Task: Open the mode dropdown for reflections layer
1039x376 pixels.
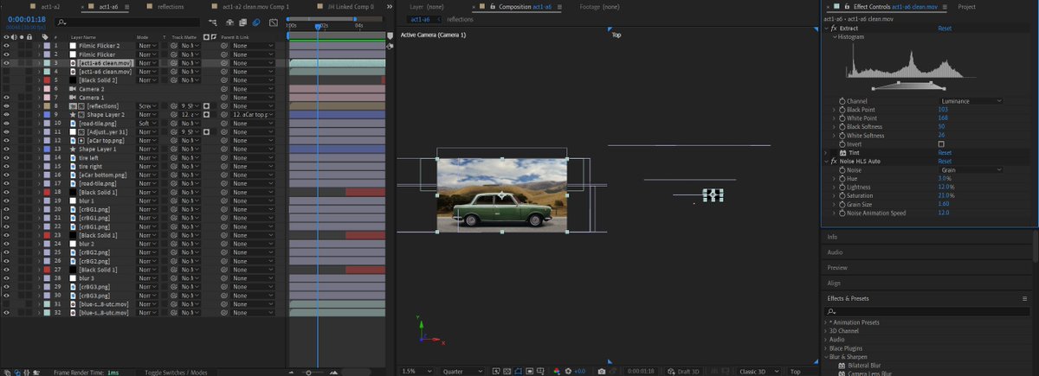Action: coord(148,106)
